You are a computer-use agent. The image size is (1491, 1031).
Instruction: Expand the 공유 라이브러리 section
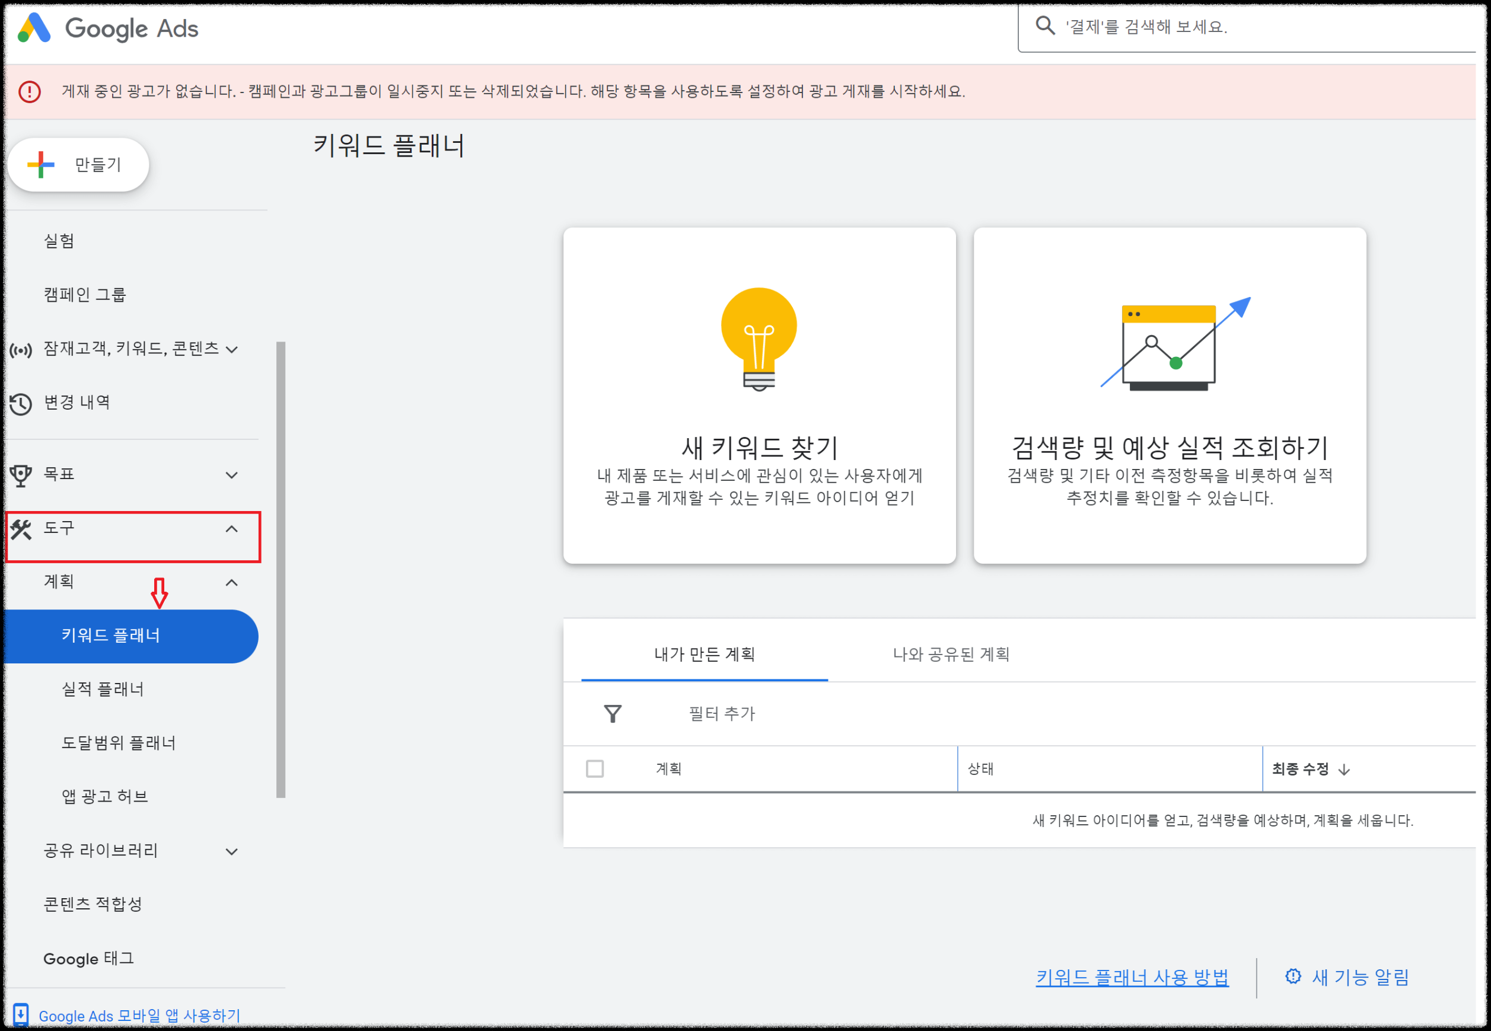[231, 851]
